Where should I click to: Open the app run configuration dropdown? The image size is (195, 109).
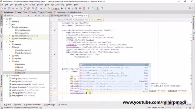coord(55,8)
